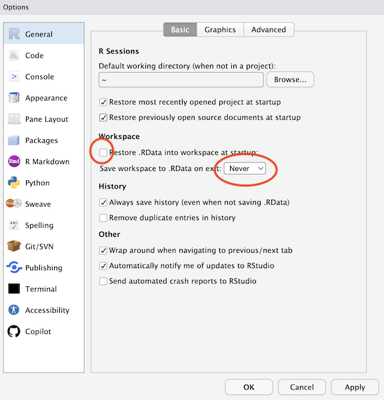Enable Remove duplicate entries in history
This screenshot has width=384, height=400.
103,218
